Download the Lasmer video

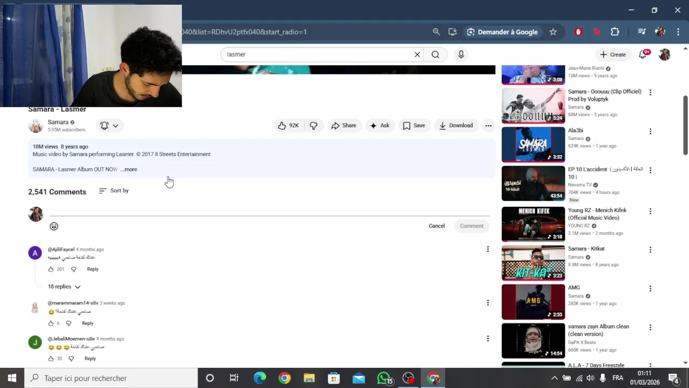click(x=455, y=126)
